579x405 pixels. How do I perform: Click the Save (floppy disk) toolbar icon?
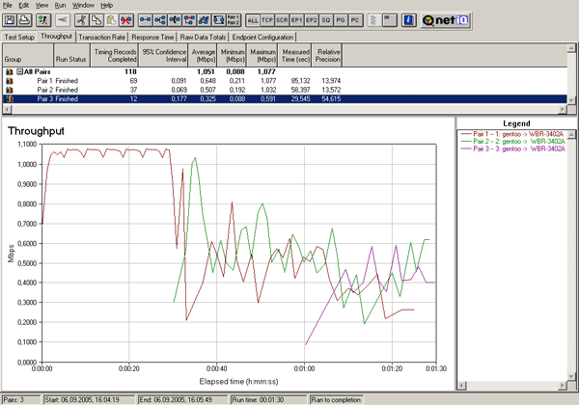tap(10, 20)
